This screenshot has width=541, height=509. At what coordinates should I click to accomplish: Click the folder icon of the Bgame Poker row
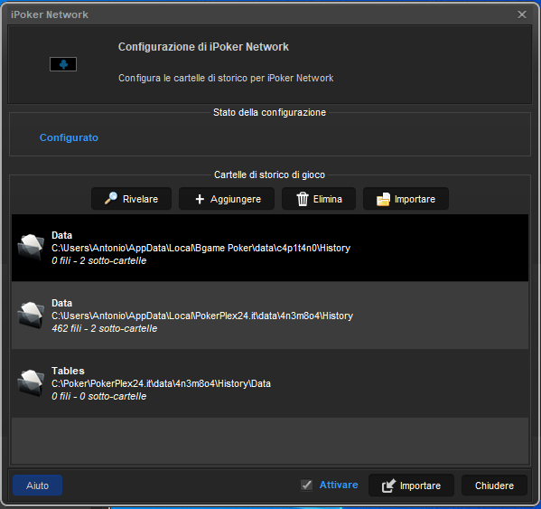(x=31, y=247)
